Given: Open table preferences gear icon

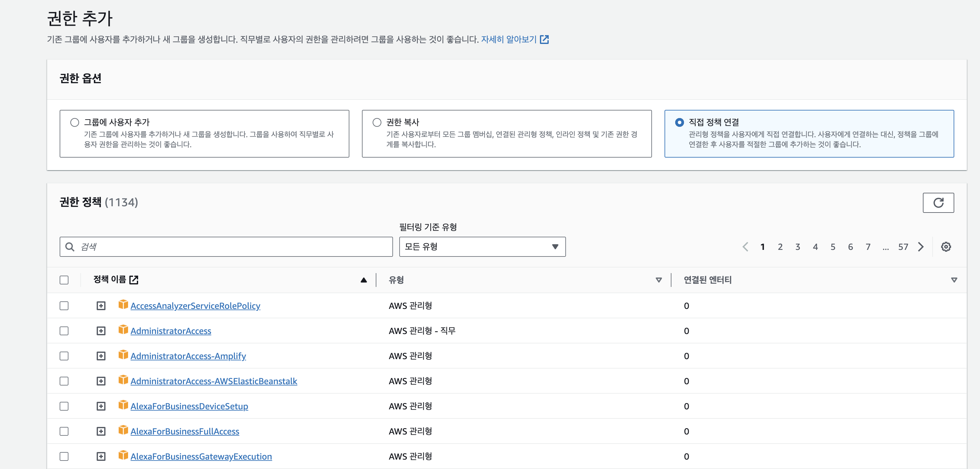Looking at the screenshot, I should [x=946, y=247].
